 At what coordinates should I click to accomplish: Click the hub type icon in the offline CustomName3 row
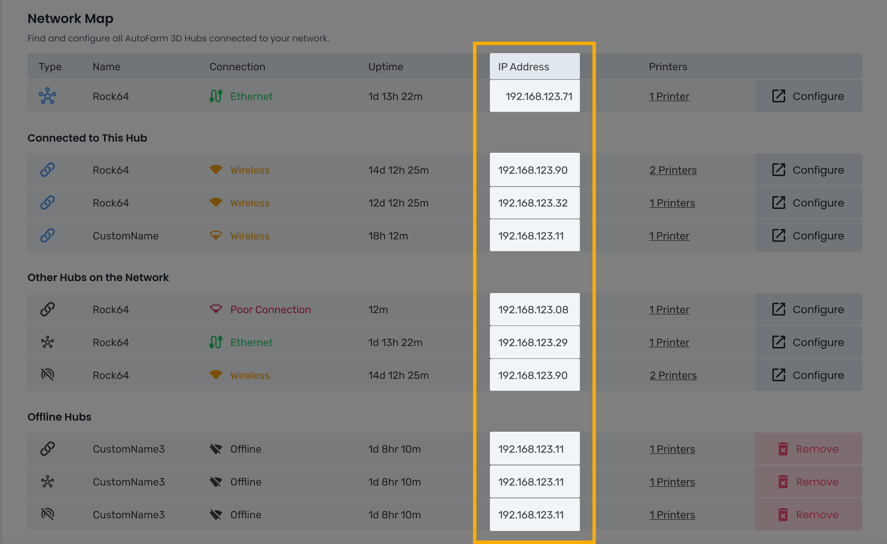pos(48,482)
